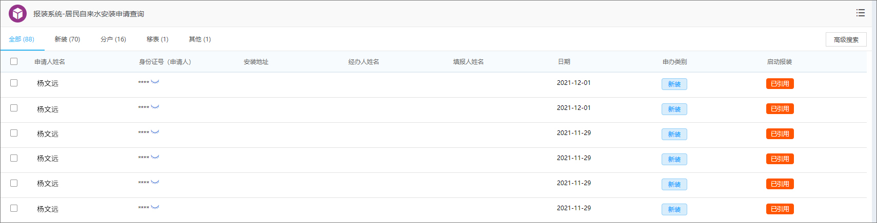
Task: Switch to 新装 (70) tab
Action: click(67, 39)
